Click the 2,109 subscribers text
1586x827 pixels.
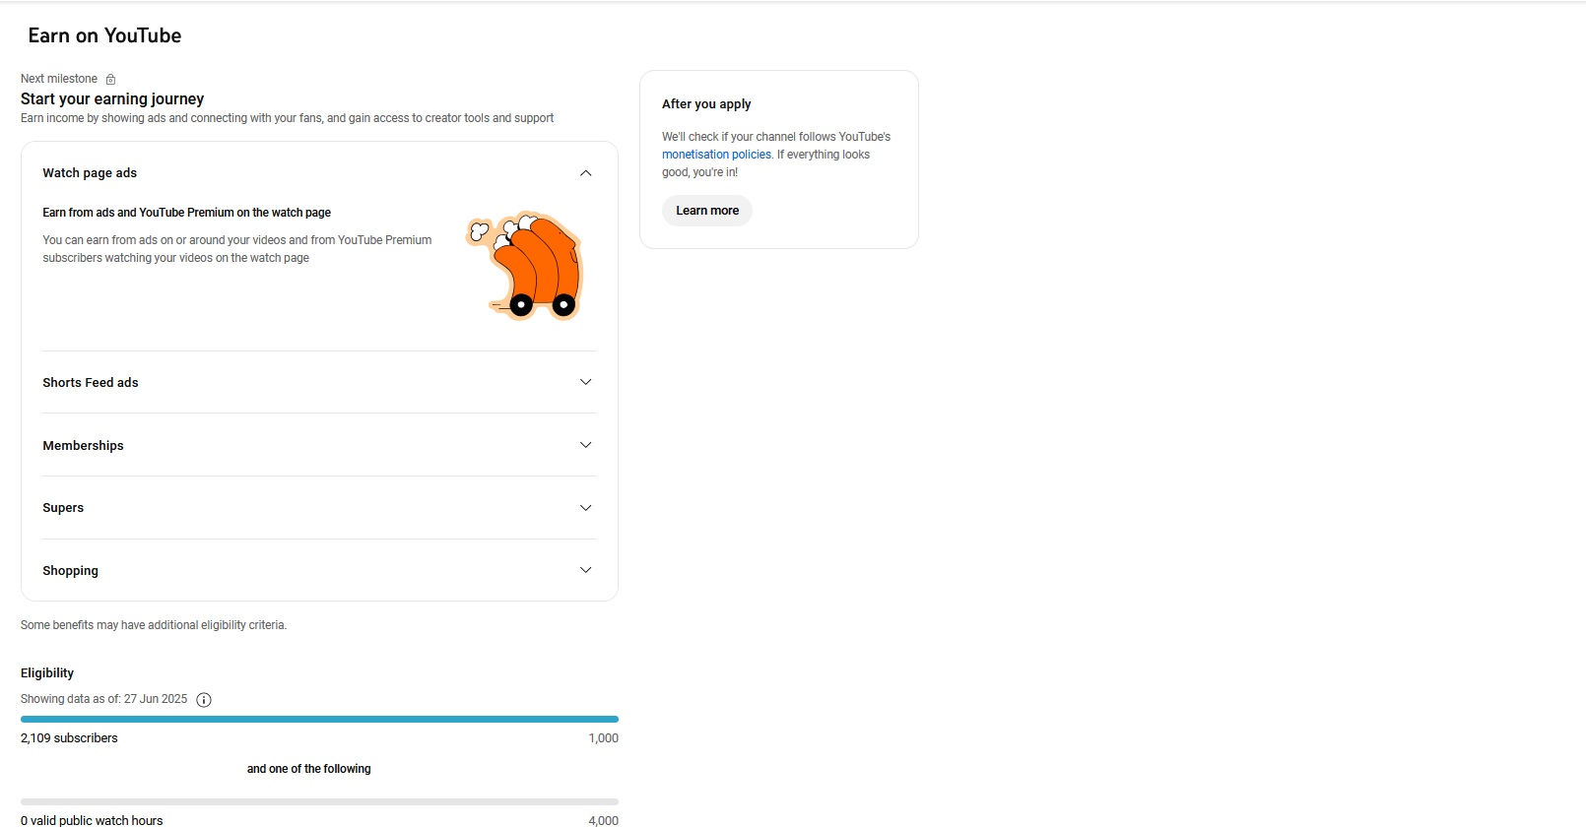point(69,738)
